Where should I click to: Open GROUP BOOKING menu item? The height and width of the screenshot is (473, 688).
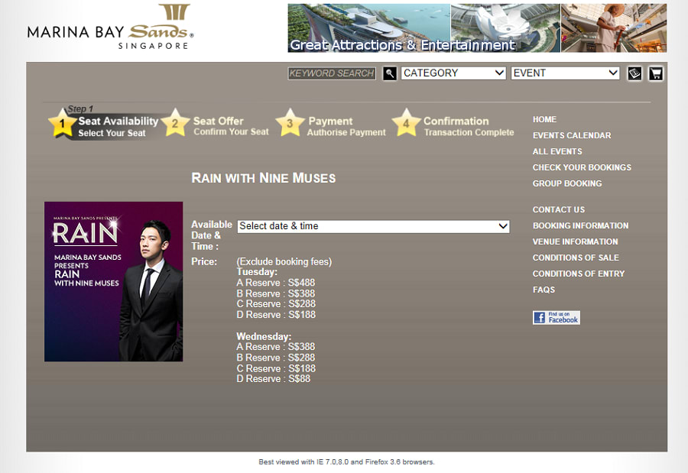[567, 183]
